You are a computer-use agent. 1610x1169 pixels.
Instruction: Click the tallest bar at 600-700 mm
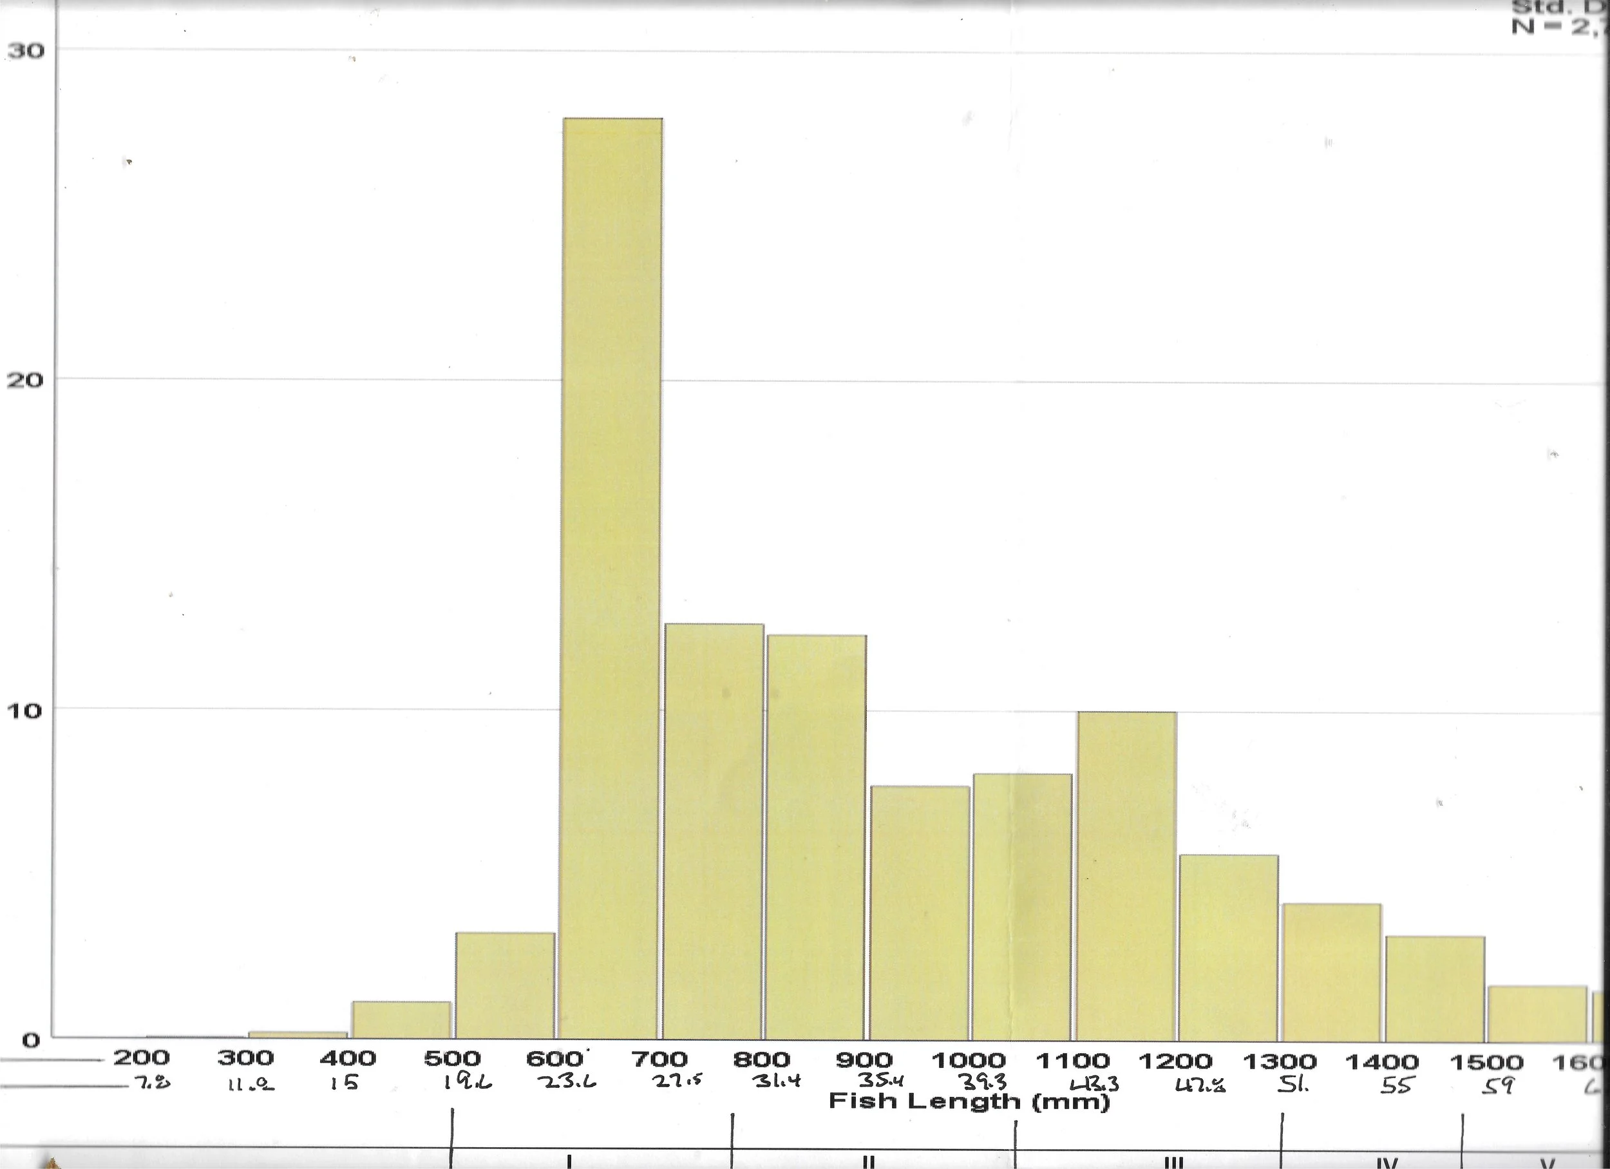click(x=612, y=578)
